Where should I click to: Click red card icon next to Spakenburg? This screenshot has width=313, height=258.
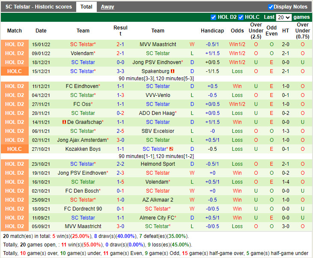(173, 71)
